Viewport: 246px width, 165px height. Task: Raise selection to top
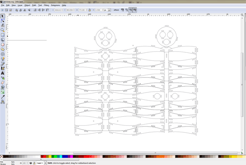(47, 10)
